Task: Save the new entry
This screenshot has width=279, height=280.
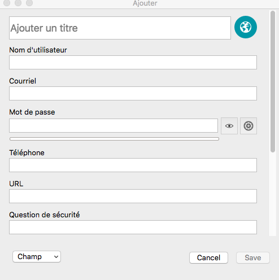Action: [x=253, y=257]
